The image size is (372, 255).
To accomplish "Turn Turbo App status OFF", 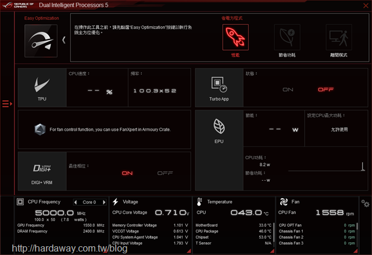I will point(325,89).
